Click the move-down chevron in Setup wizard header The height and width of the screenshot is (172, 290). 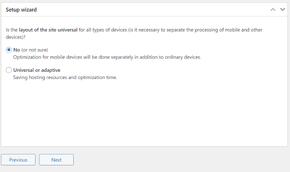click(x=283, y=10)
